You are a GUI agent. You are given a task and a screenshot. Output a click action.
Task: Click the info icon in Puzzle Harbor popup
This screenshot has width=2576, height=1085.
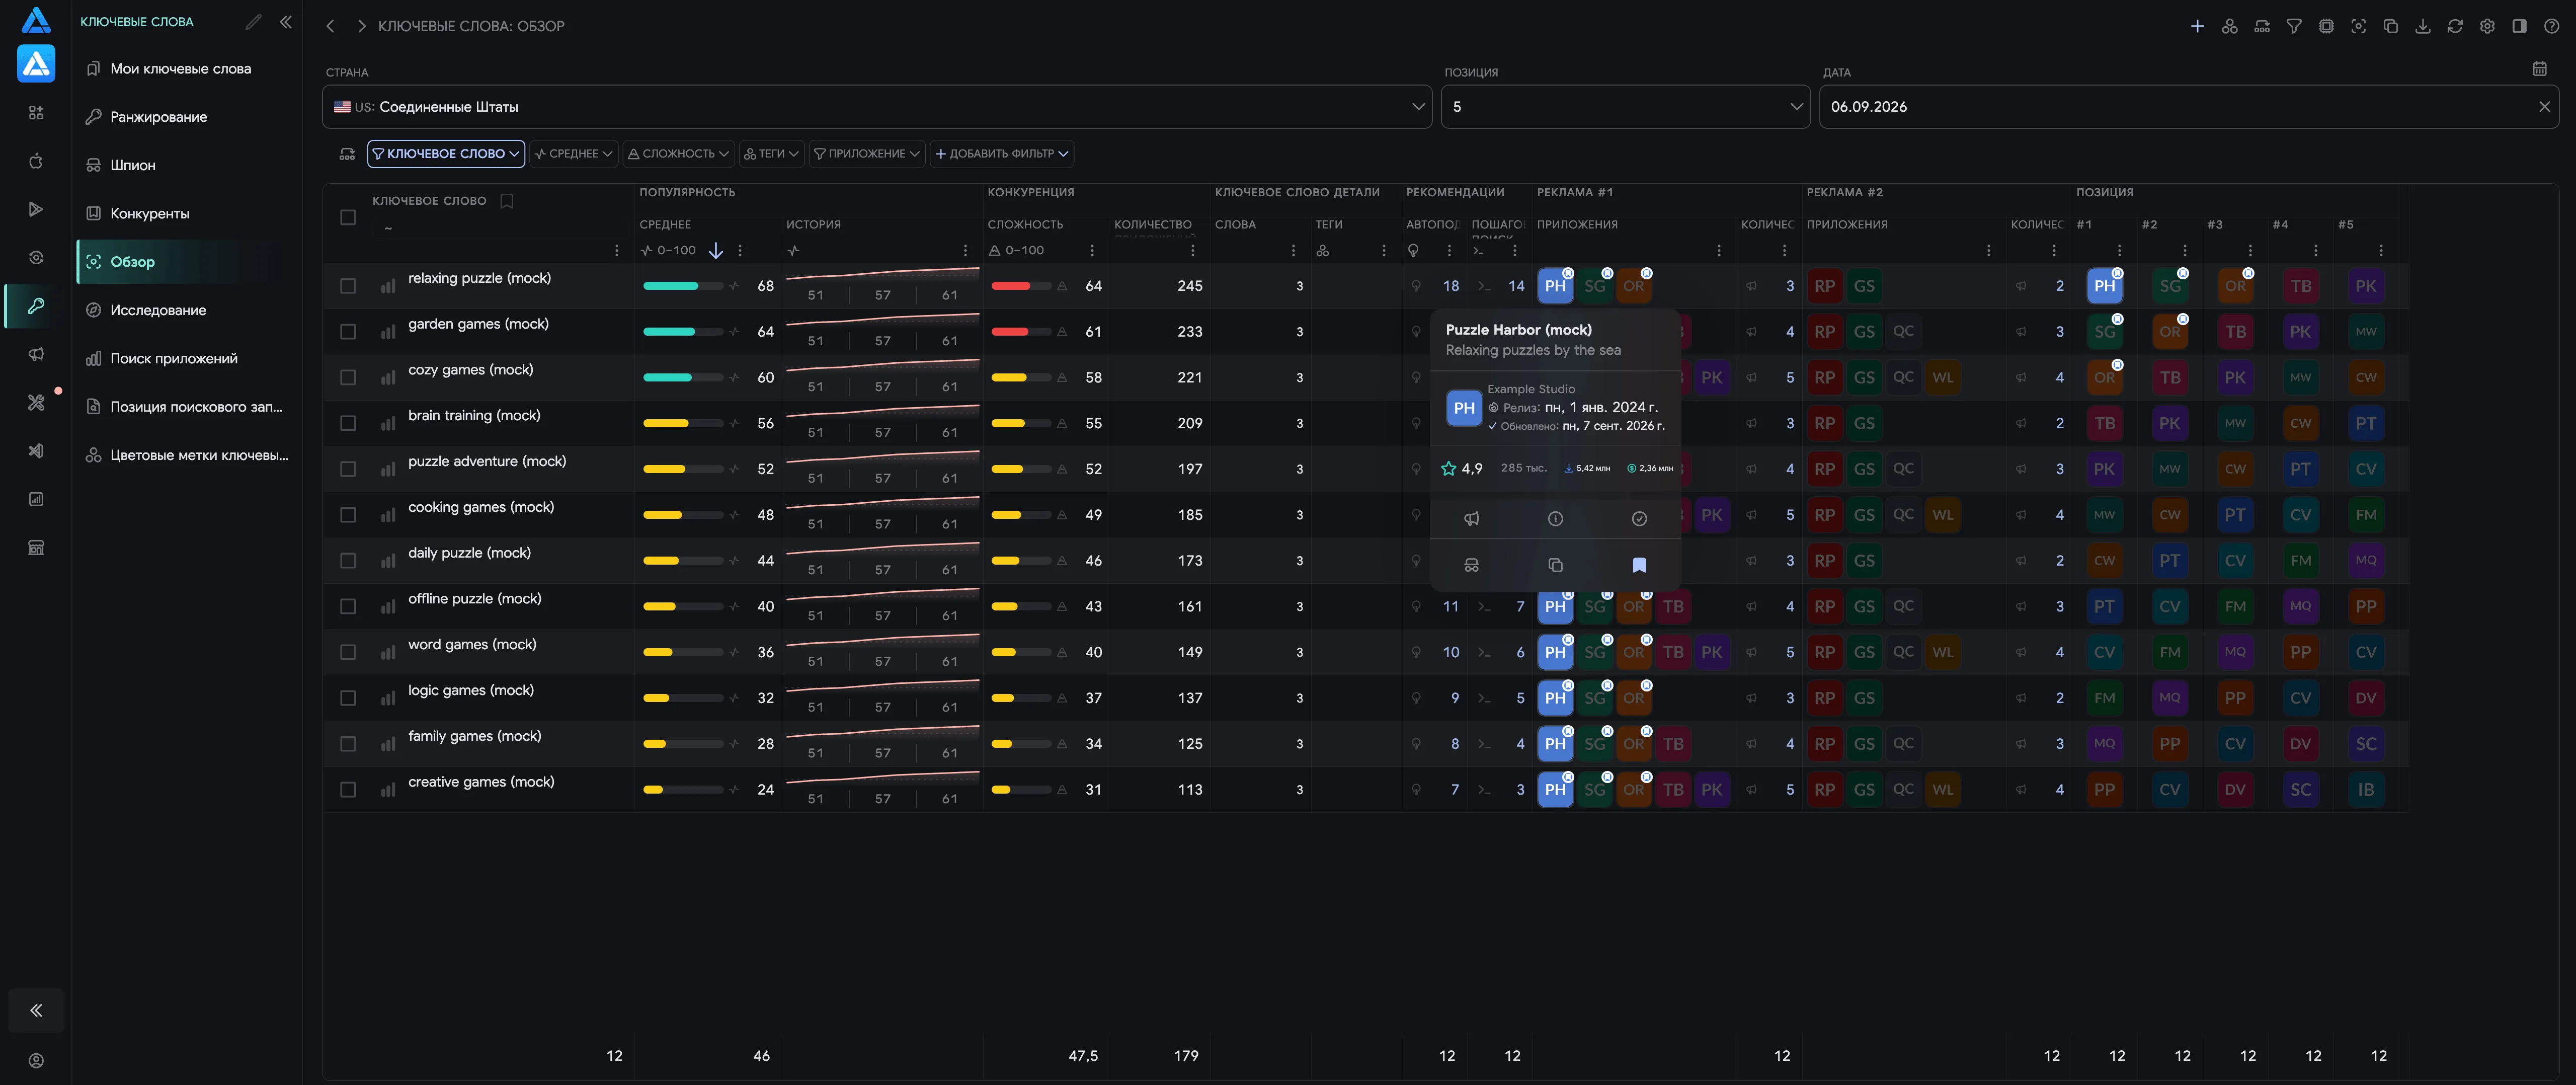1555,518
